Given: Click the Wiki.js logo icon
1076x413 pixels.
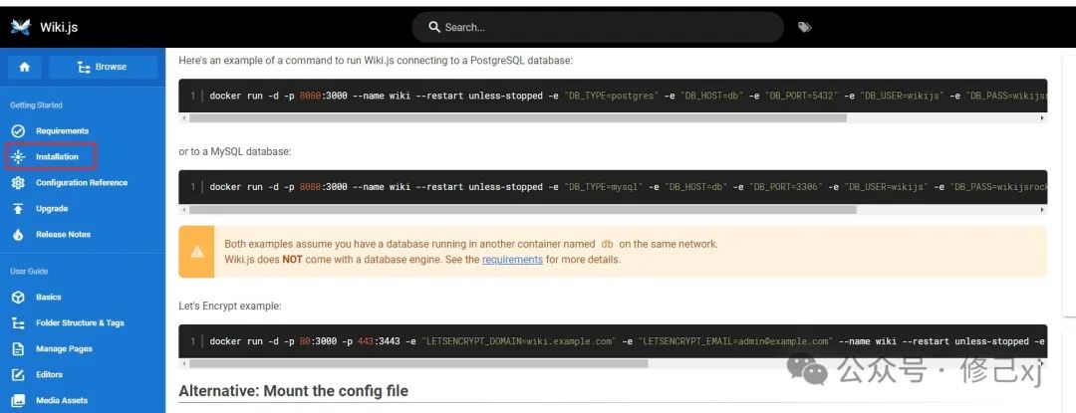Looking at the screenshot, I should [x=21, y=27].
